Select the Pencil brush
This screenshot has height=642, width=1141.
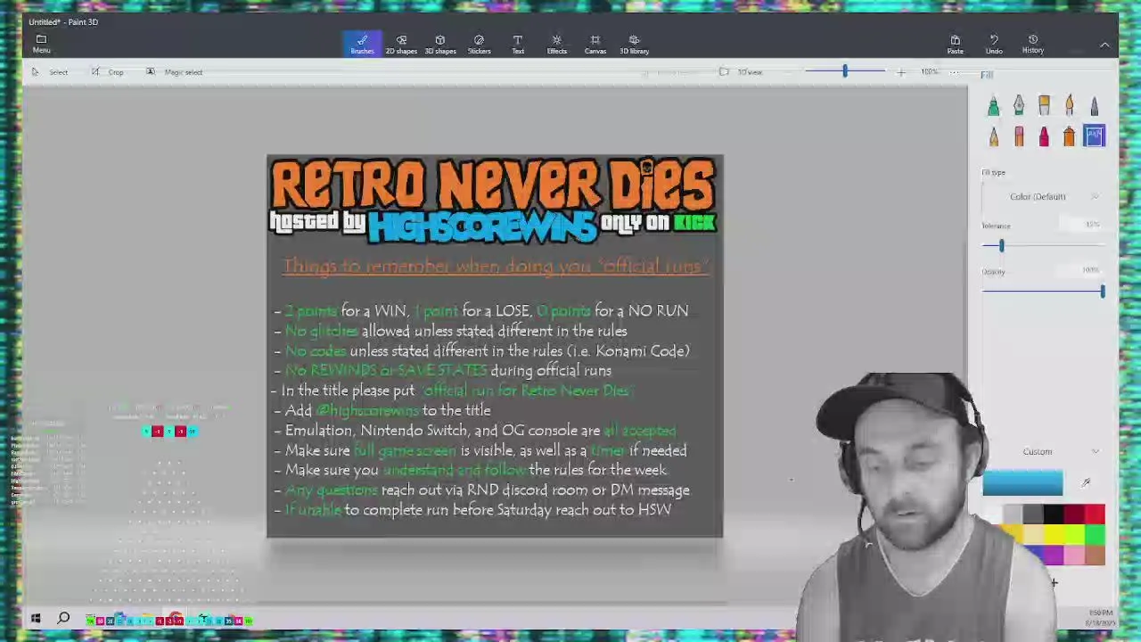993,136
